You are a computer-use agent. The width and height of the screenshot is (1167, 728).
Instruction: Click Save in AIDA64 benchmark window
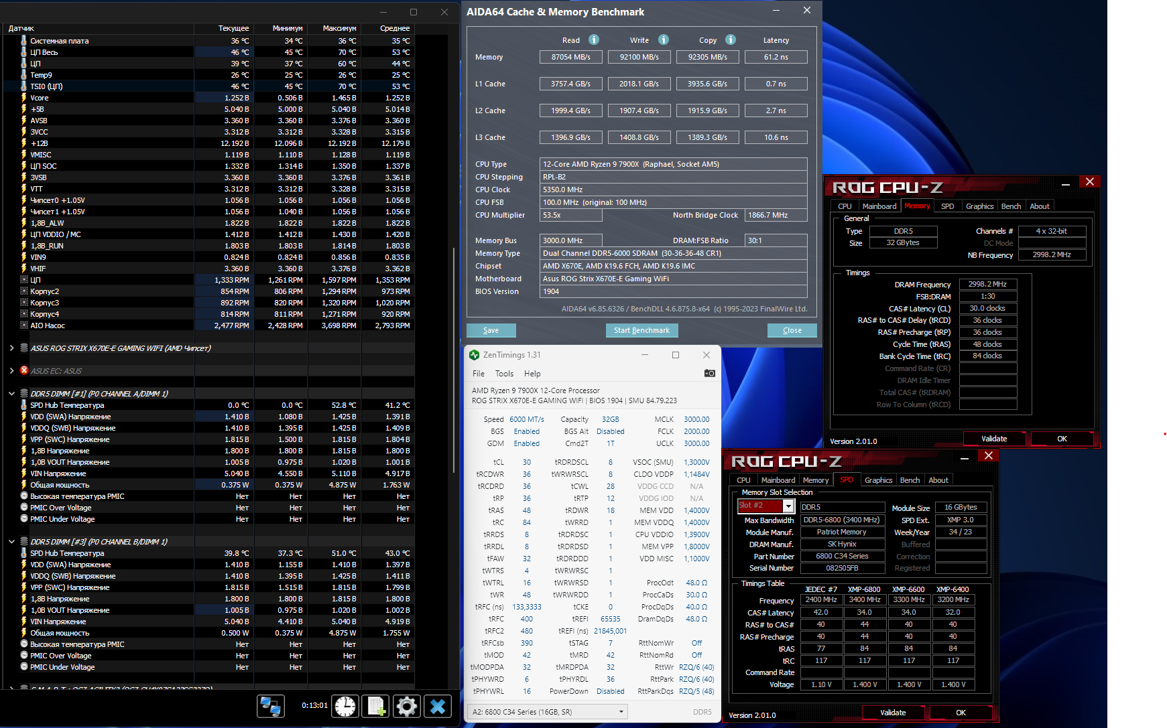click(491, 330)
